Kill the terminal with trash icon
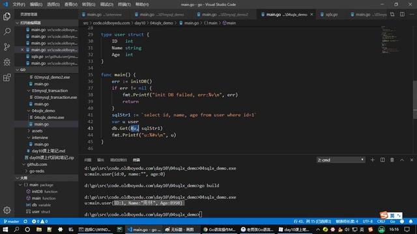 tap(392, 160)
